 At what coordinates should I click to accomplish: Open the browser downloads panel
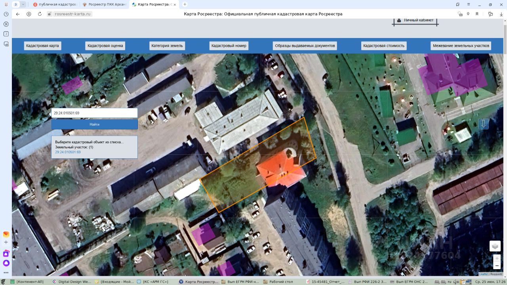pyautogui.click(x=501, y=14)
